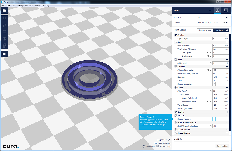Reset the Inner Wall Speed value

(208, 102)
